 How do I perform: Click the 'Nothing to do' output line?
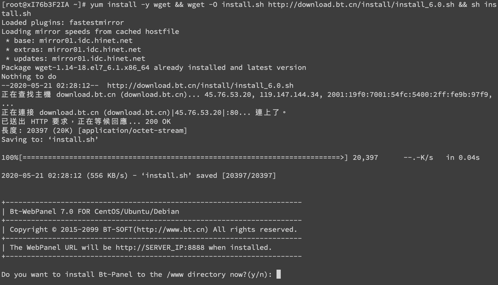tap(29, 76)
